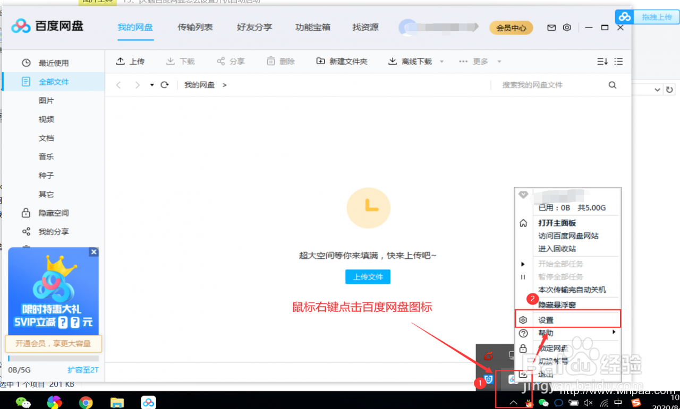Image resolution: width=680 pixels, height=409 pixels.
Task: Switch to 我的网盘 tab
Action: tap(135, 27)
